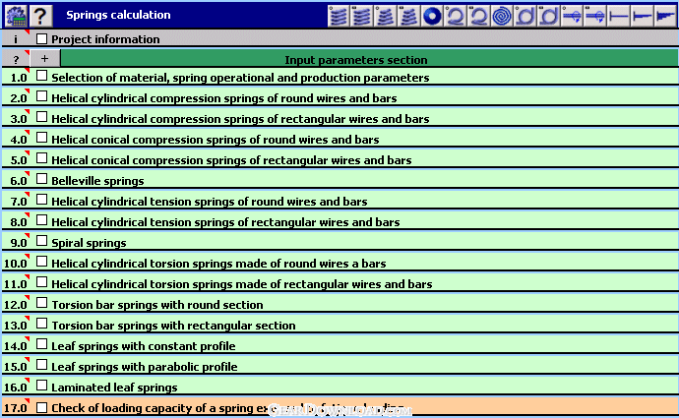Jump to spiral spring icon

click(x=502, y=16)
